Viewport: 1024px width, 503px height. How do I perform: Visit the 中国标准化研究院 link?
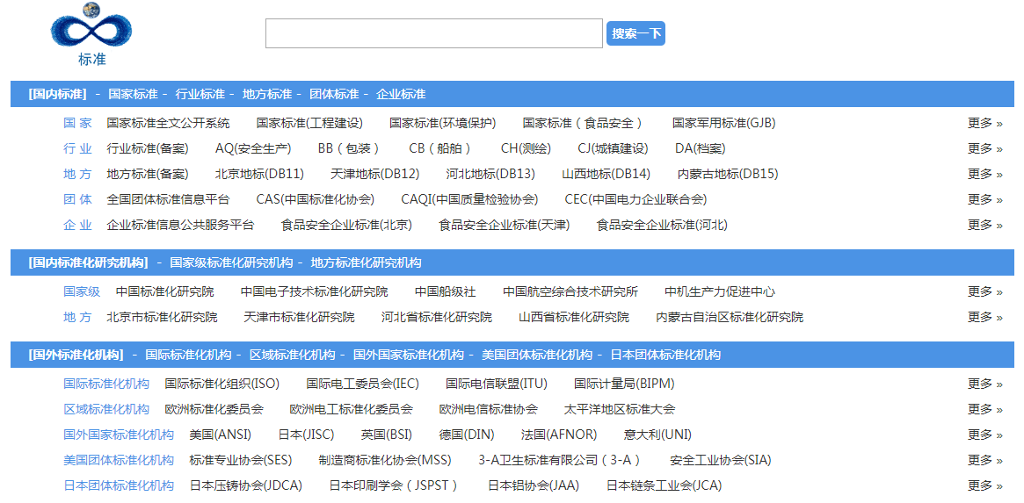pos(164,291)
